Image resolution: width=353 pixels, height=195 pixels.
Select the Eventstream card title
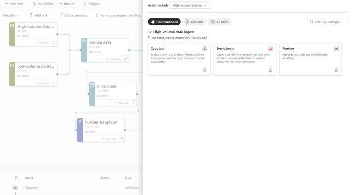(225, 49)
